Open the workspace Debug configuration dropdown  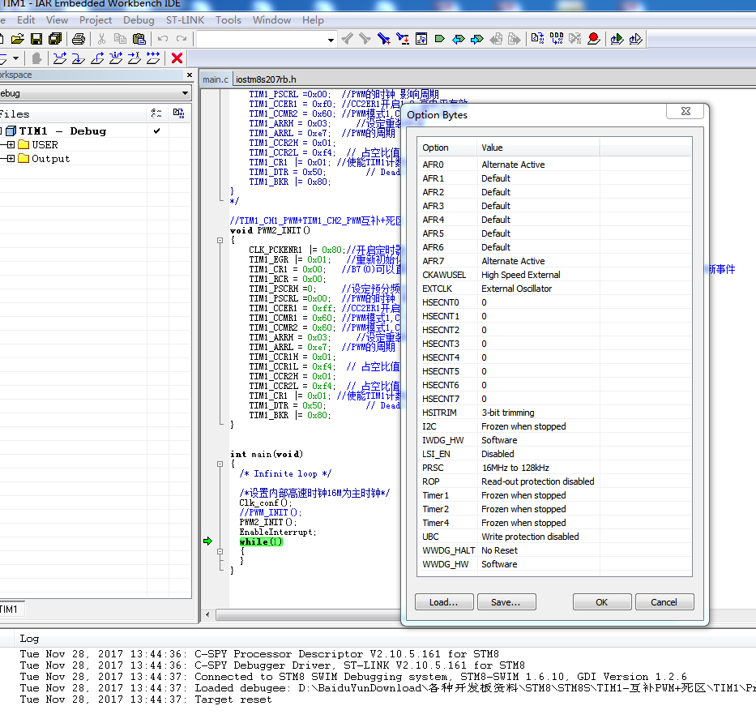[185, 93]
